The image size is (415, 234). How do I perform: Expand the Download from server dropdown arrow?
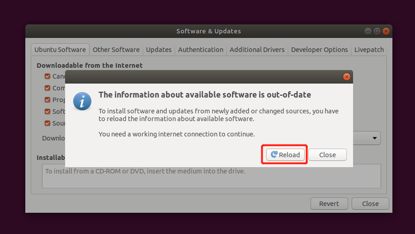point(374,138)
